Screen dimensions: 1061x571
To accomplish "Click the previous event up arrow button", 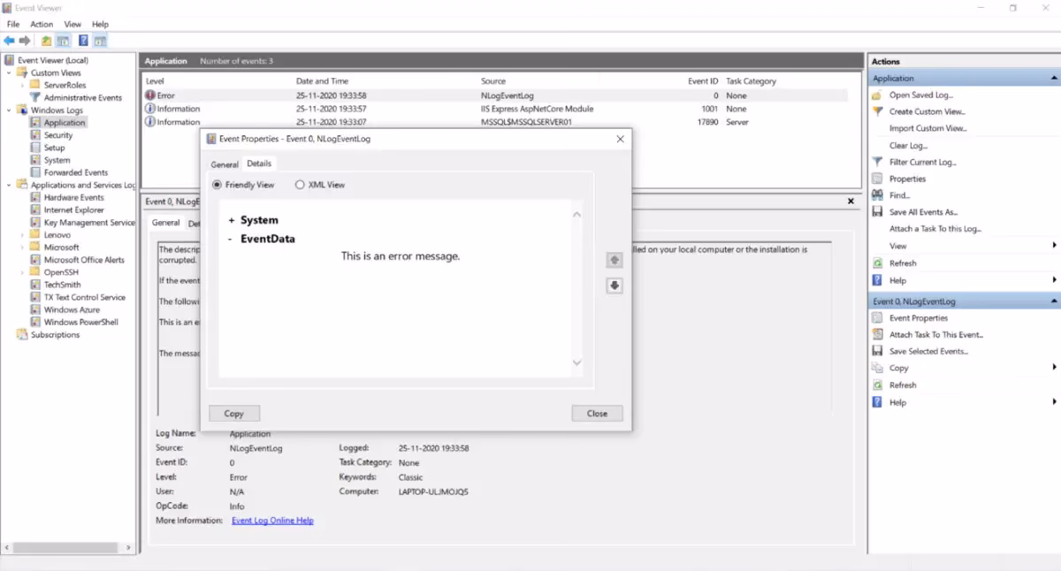I will pyautogui.click(x=614, y=260).
